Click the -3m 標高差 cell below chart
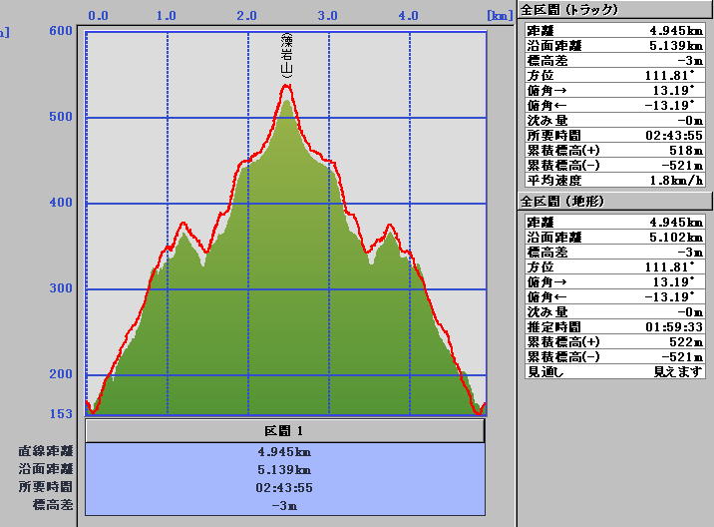Image resolution: width=714 pixels, height=527 pixels. tap(284, 505)
